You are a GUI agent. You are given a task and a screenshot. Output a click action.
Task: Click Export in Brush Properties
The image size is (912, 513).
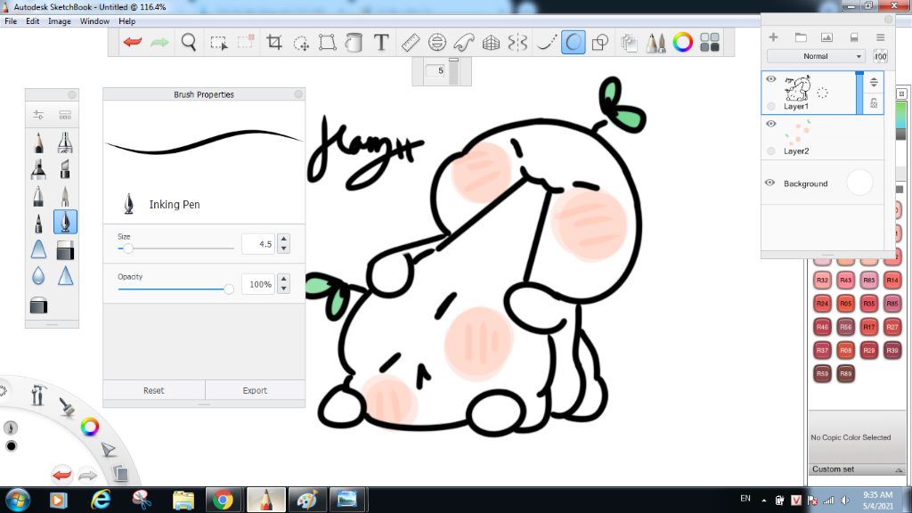255,390
